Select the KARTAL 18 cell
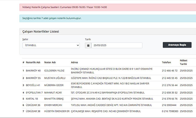This screenshot has width=196, height=118. [x=32, y=99]
